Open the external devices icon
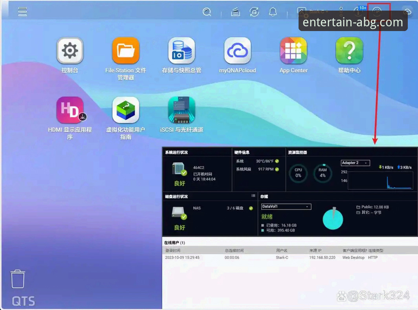The image size is (418, 310). click(x=254, y=12)
